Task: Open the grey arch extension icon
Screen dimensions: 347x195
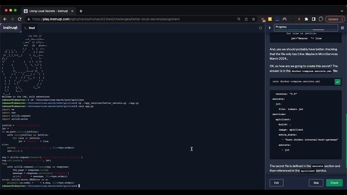Action: point(284,19)
